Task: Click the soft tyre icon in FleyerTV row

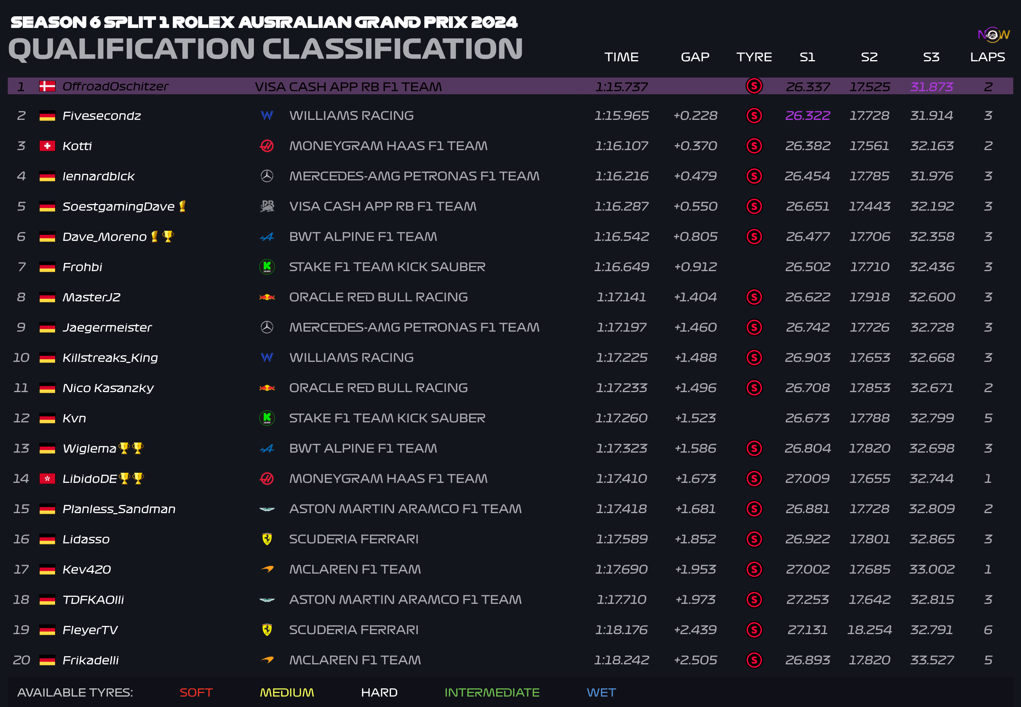Action: coord(754,630)
